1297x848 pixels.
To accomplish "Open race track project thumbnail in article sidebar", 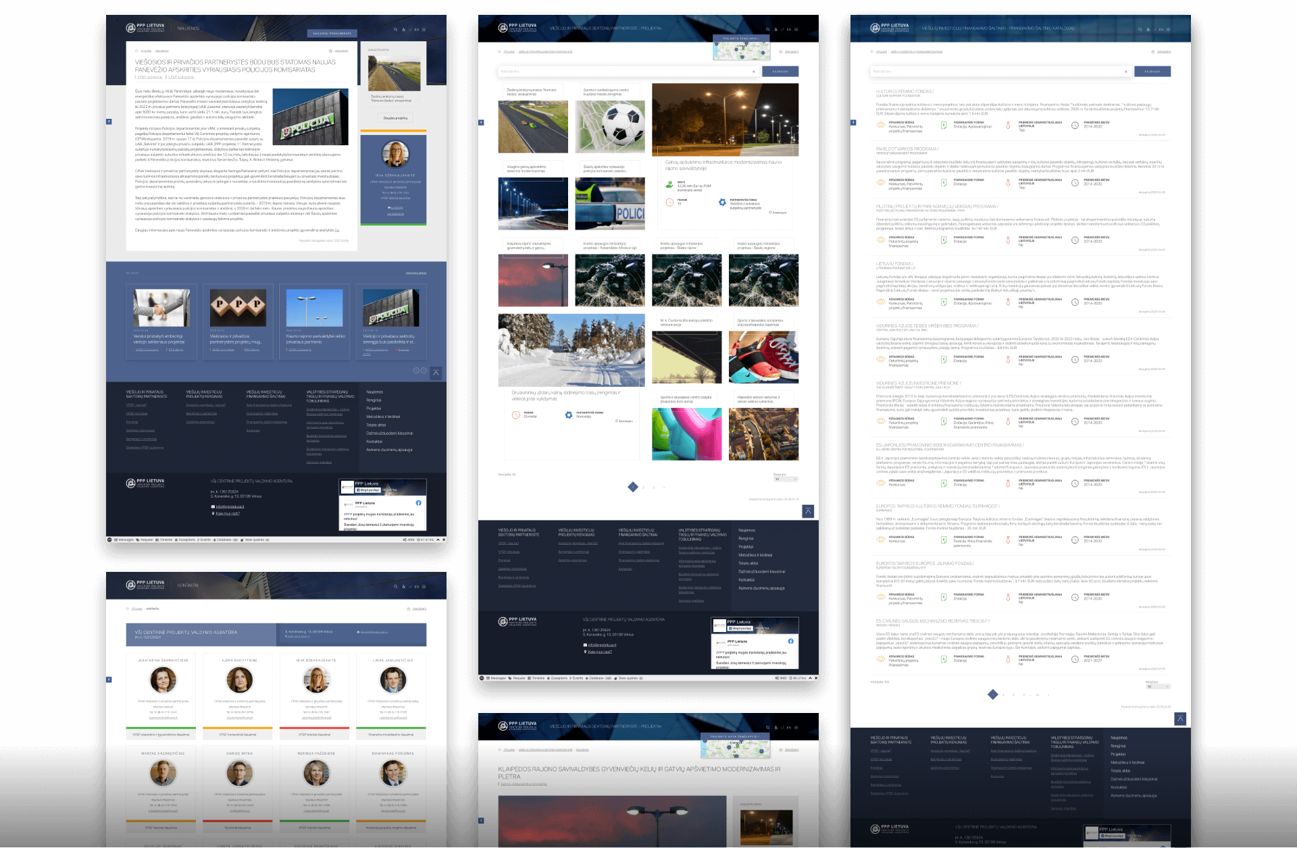I will point(394,73).
